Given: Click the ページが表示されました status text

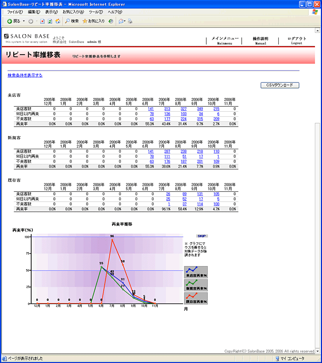Looking at the screenshot, I should pyautogui.click(x=25, y=359).
